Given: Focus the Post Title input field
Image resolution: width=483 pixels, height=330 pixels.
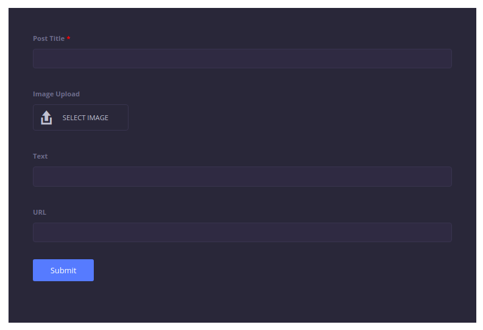Looking at the screenshot, I should tap(242, 59).
